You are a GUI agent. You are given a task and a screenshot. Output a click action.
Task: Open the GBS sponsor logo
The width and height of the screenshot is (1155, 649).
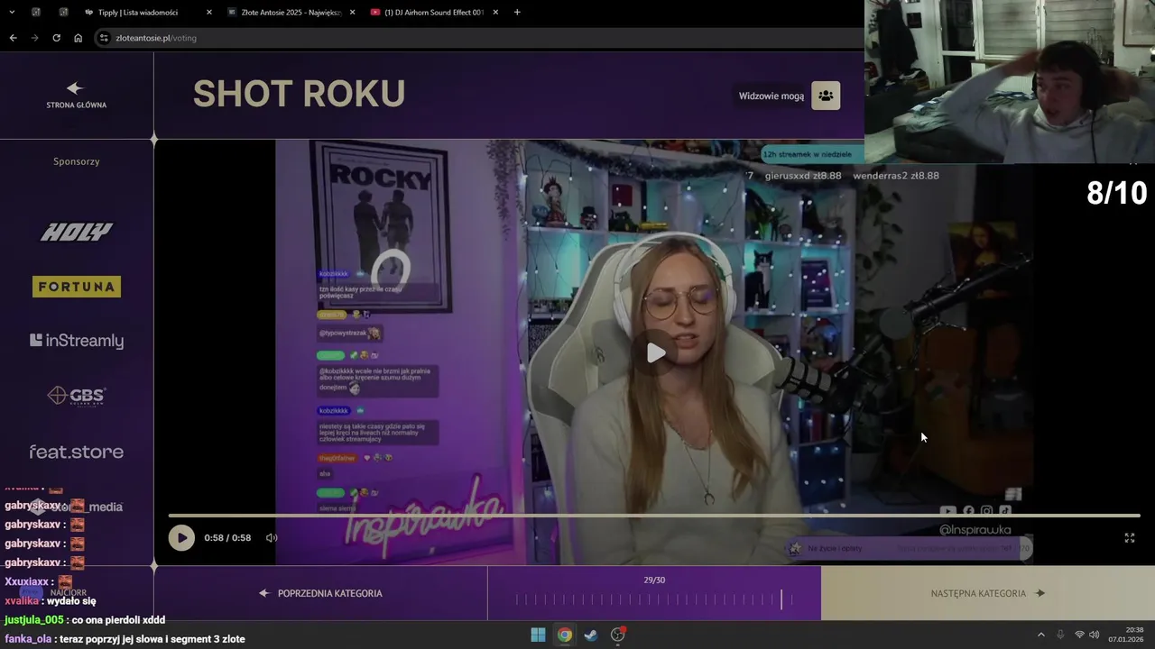(77, 395)
